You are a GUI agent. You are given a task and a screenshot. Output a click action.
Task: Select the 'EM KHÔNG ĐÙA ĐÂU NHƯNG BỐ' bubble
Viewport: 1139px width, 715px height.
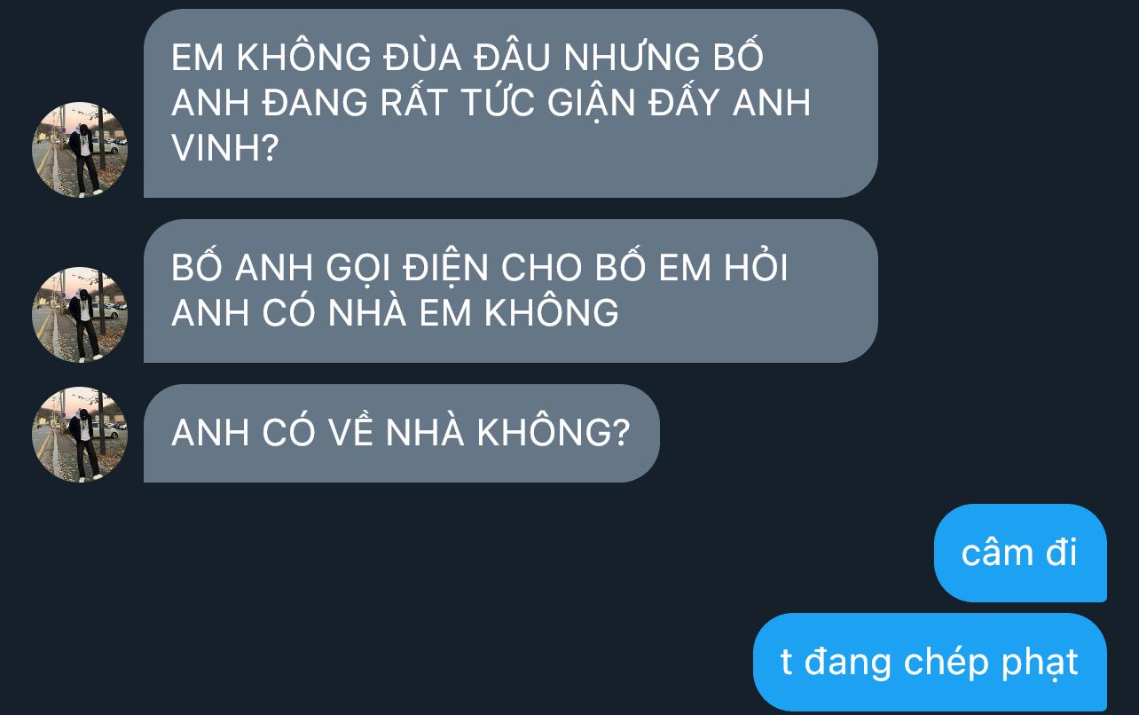click(511, 103)
